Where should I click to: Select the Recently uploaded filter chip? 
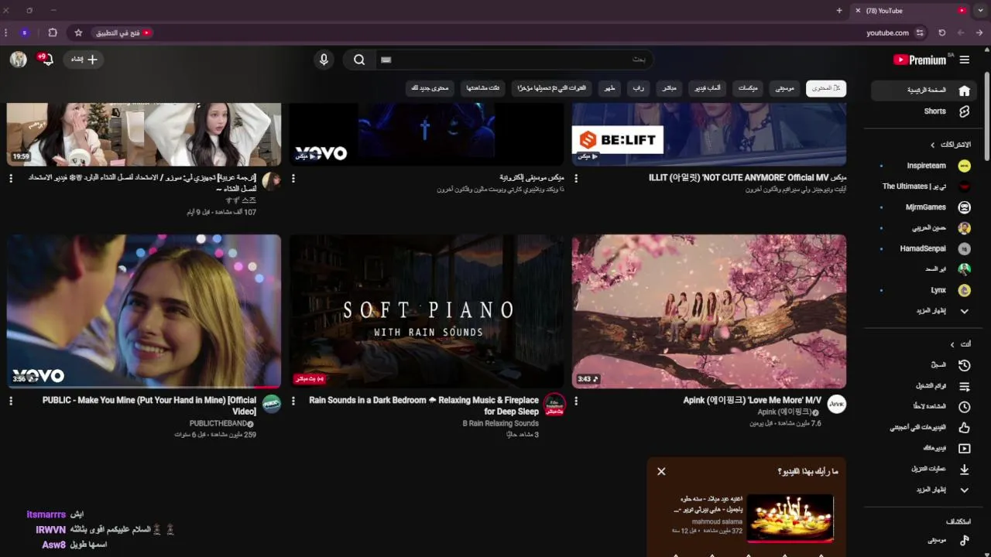(553, 88)
